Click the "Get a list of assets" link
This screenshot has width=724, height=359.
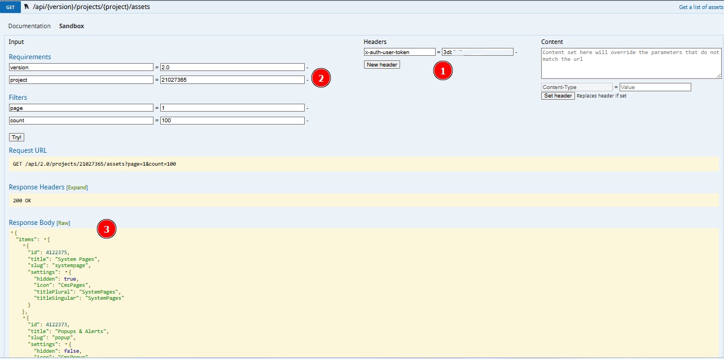(x=700, y=7)
